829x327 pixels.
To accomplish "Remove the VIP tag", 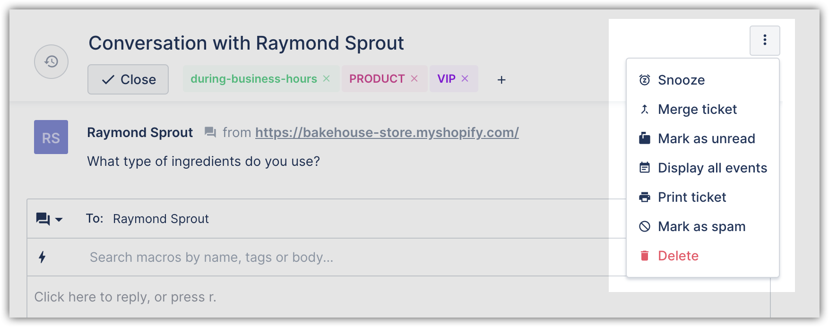I will point(465,78).
